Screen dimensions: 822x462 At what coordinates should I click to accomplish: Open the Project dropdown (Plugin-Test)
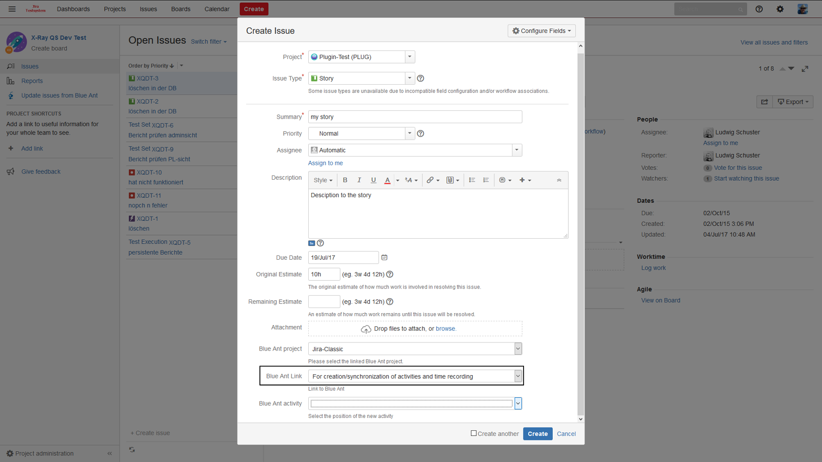point(361,57)
